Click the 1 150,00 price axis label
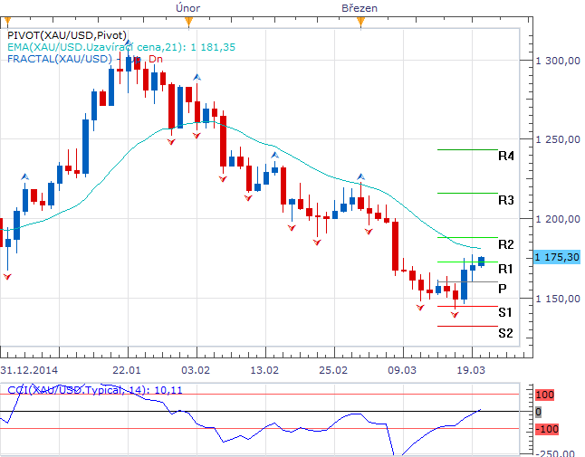 coord(558,299)
